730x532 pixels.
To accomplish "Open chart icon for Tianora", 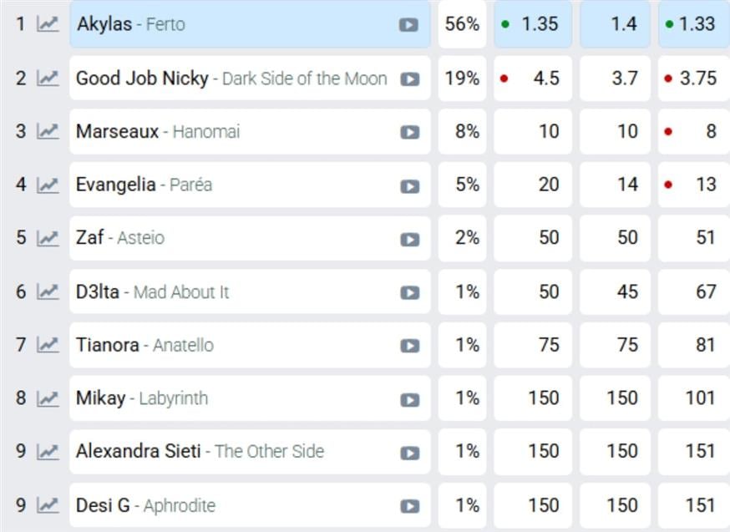I will click(x=48, y=345).
